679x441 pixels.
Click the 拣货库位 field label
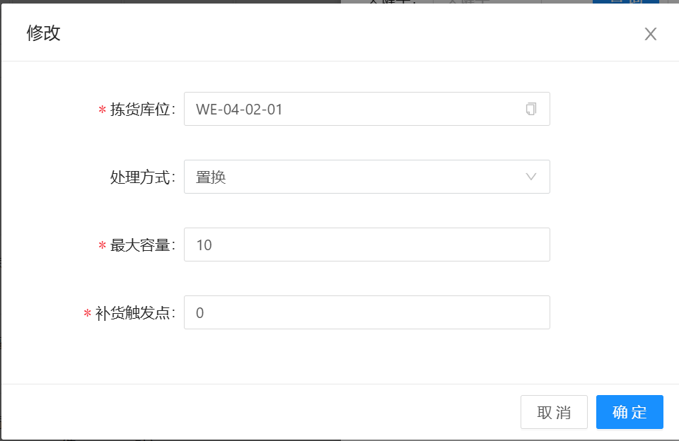coord(142,110)
